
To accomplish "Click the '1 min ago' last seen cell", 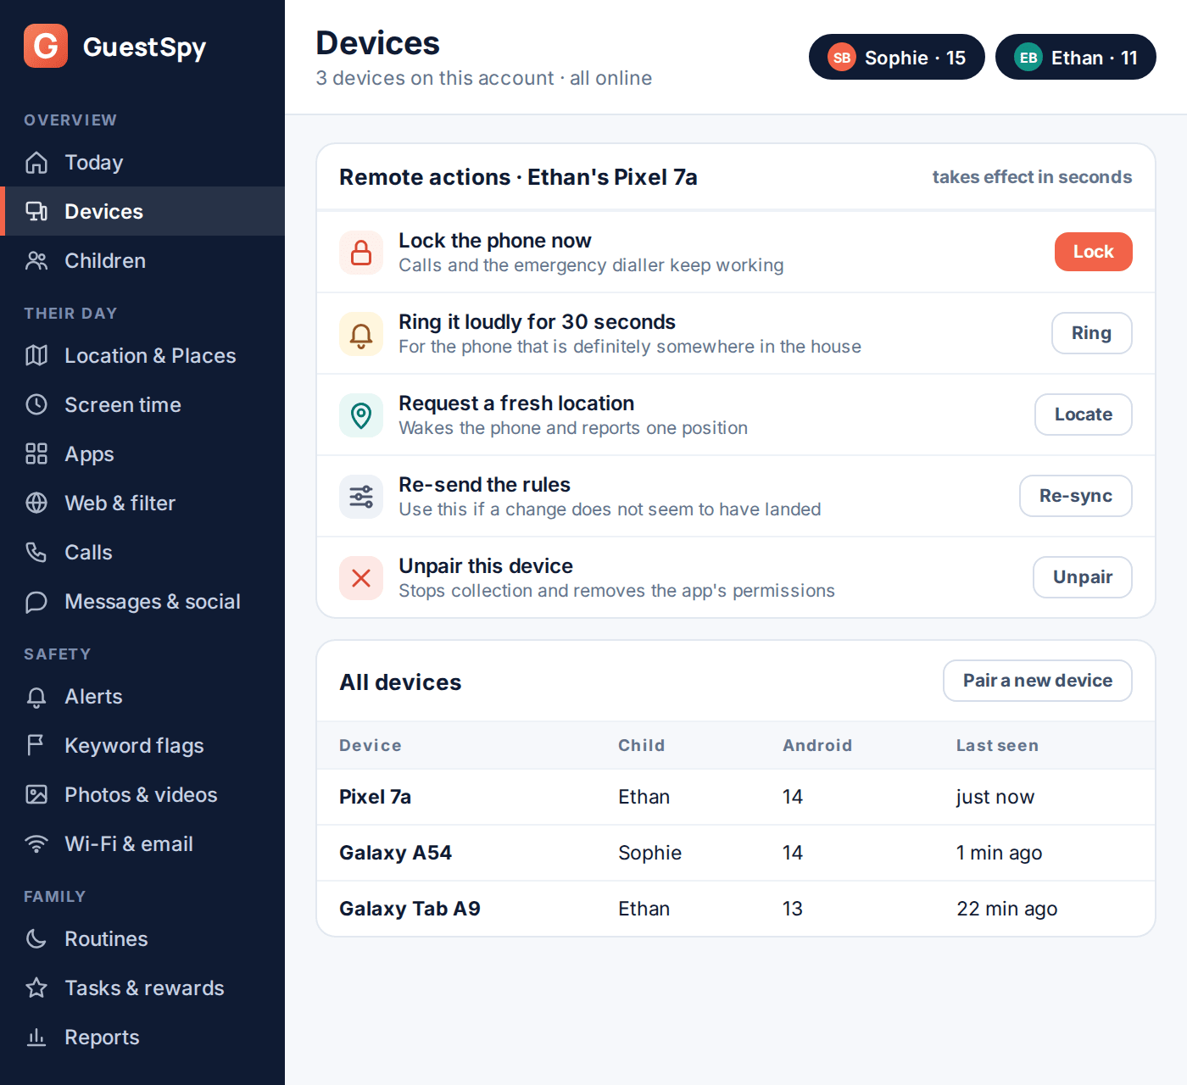I will tap(999, 853).
